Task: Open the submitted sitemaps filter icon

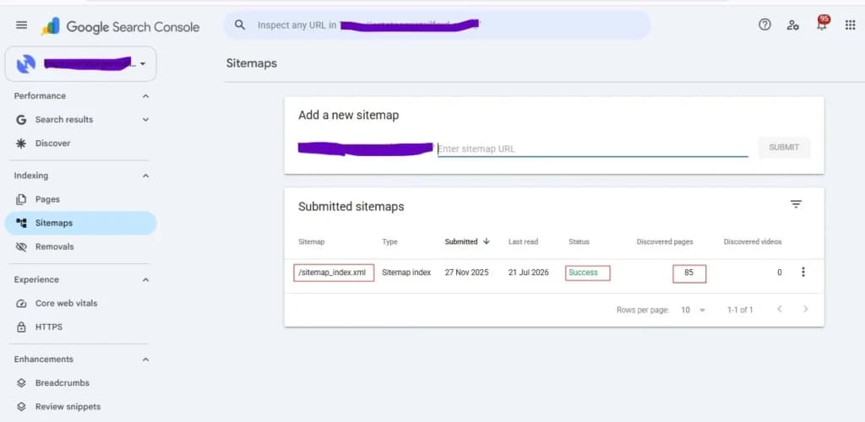Action: tap(796, 204)
